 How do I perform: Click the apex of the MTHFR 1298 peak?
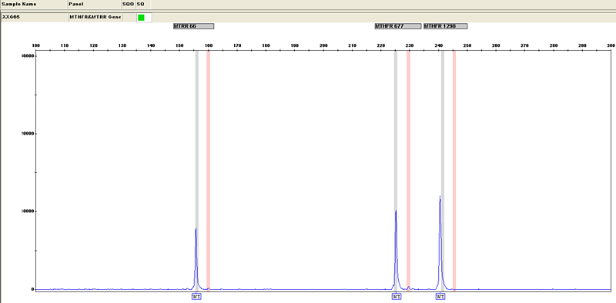pos(440,196)
